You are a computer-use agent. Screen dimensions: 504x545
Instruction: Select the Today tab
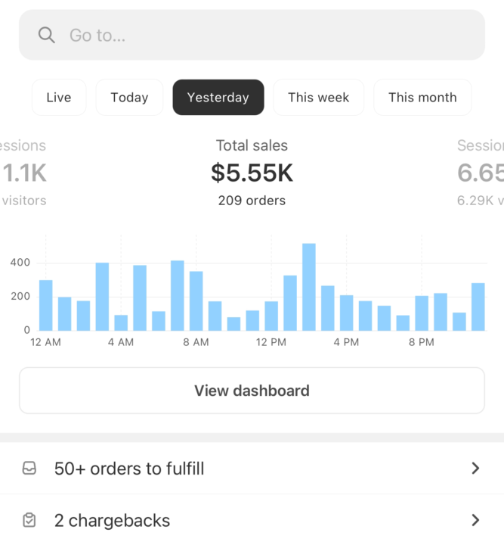pos(129,98)
